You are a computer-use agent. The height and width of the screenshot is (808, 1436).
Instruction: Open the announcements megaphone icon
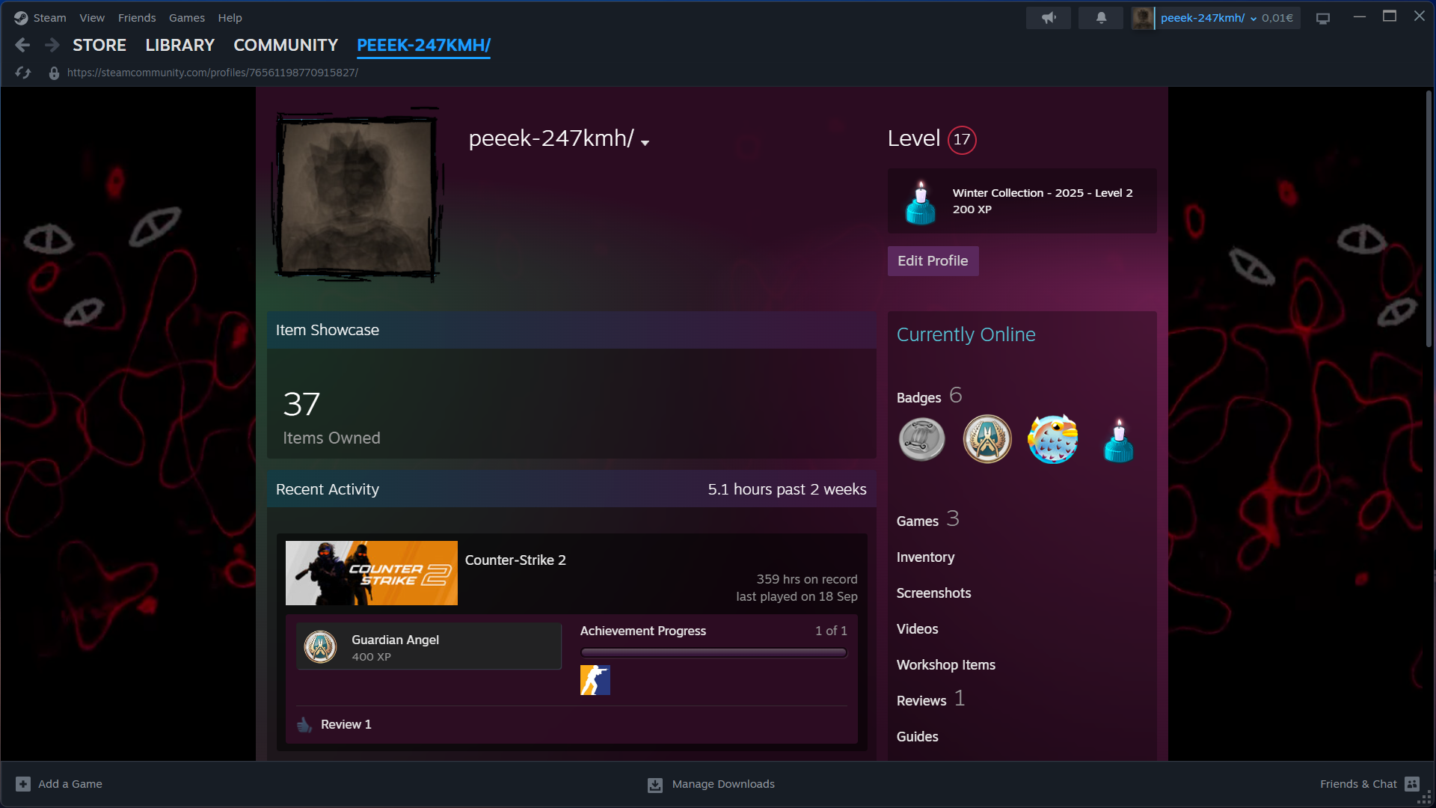[1049, 18]
